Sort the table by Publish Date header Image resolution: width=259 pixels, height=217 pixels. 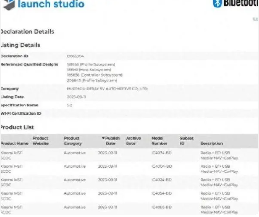(x=111, y=141)
